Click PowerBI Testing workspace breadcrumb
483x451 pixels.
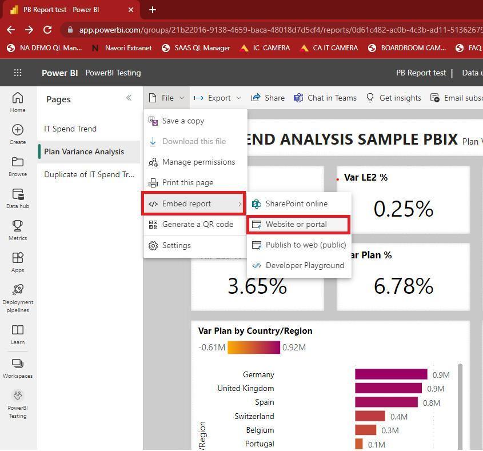coord(113,73)
